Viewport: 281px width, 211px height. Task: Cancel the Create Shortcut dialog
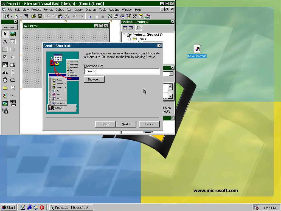(x=150, y=124)
